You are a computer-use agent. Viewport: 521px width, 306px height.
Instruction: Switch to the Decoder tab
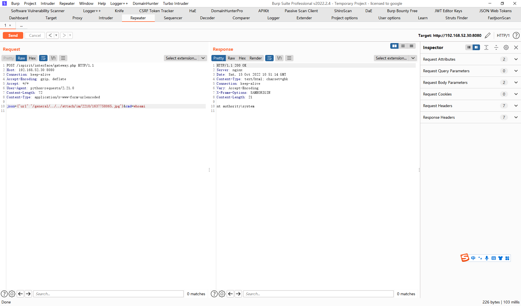[207, 18]
